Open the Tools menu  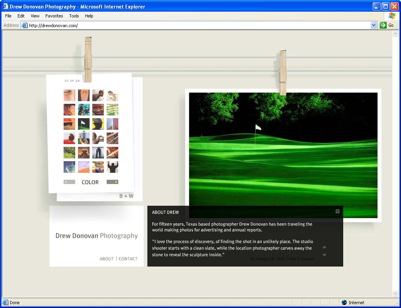74,16
